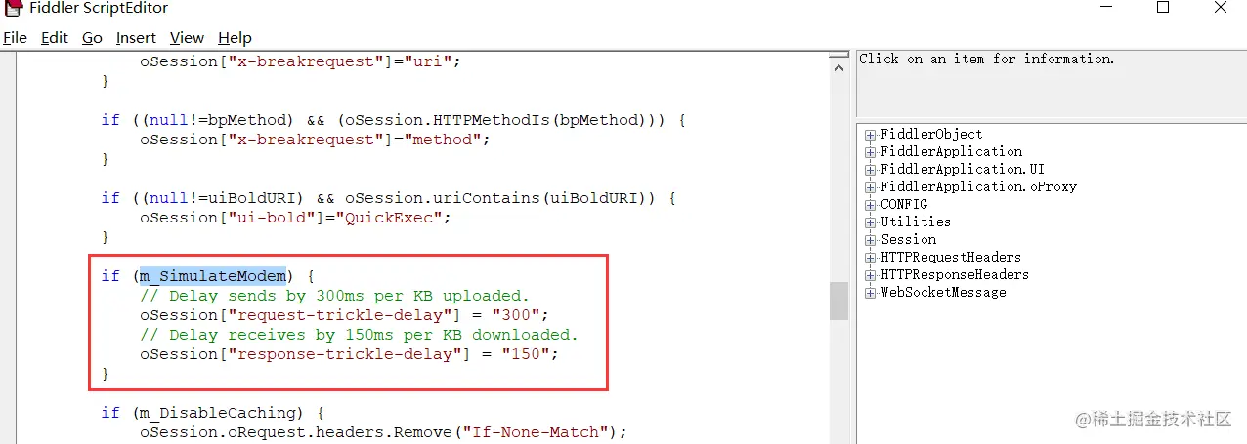Open the File menu
Image resolution: width=1247 pixels, height=444 pixels.
tap(15, 38)
